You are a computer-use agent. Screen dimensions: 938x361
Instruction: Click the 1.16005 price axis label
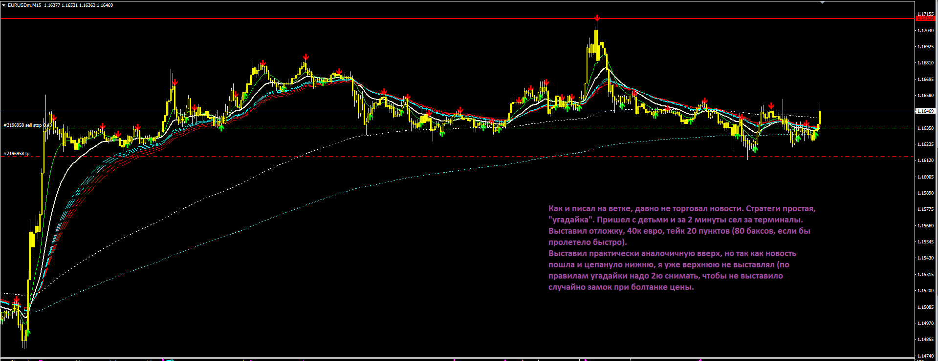tap(925, 177)
